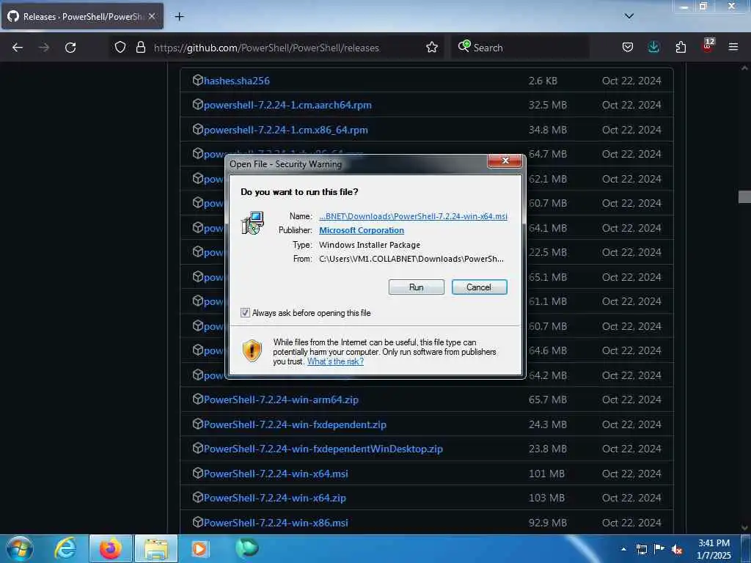751x563 pixels.
Task: Download hashes.sha256 file
Action: (x=237, y=81)
